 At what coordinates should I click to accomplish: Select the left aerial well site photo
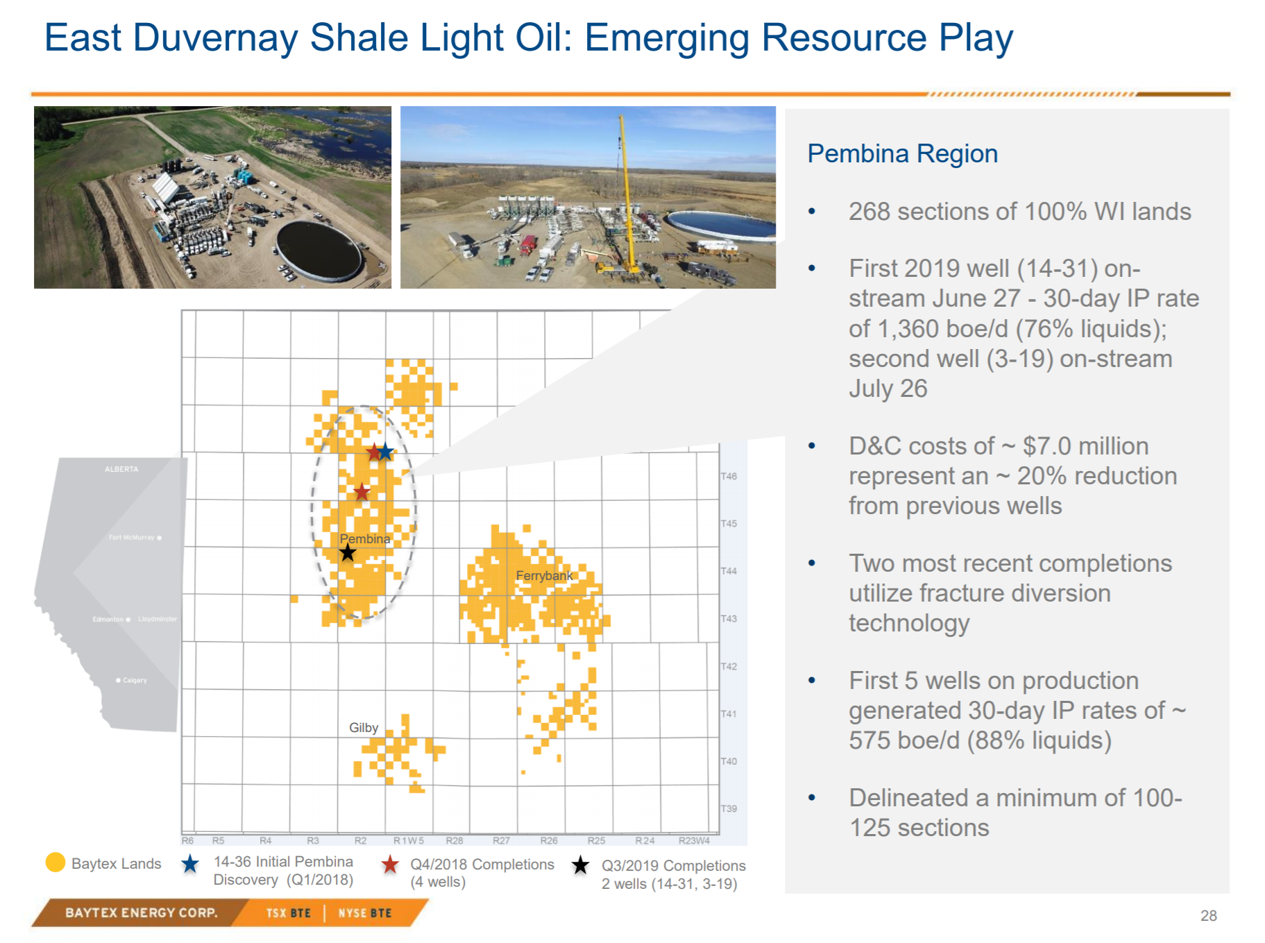(x=212, y=197)
